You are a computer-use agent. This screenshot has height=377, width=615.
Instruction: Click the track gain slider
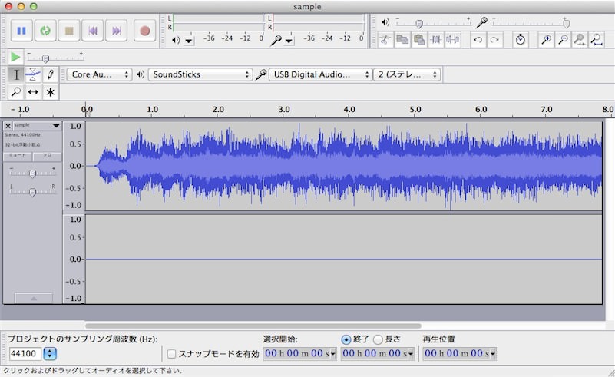click(32, 173)
